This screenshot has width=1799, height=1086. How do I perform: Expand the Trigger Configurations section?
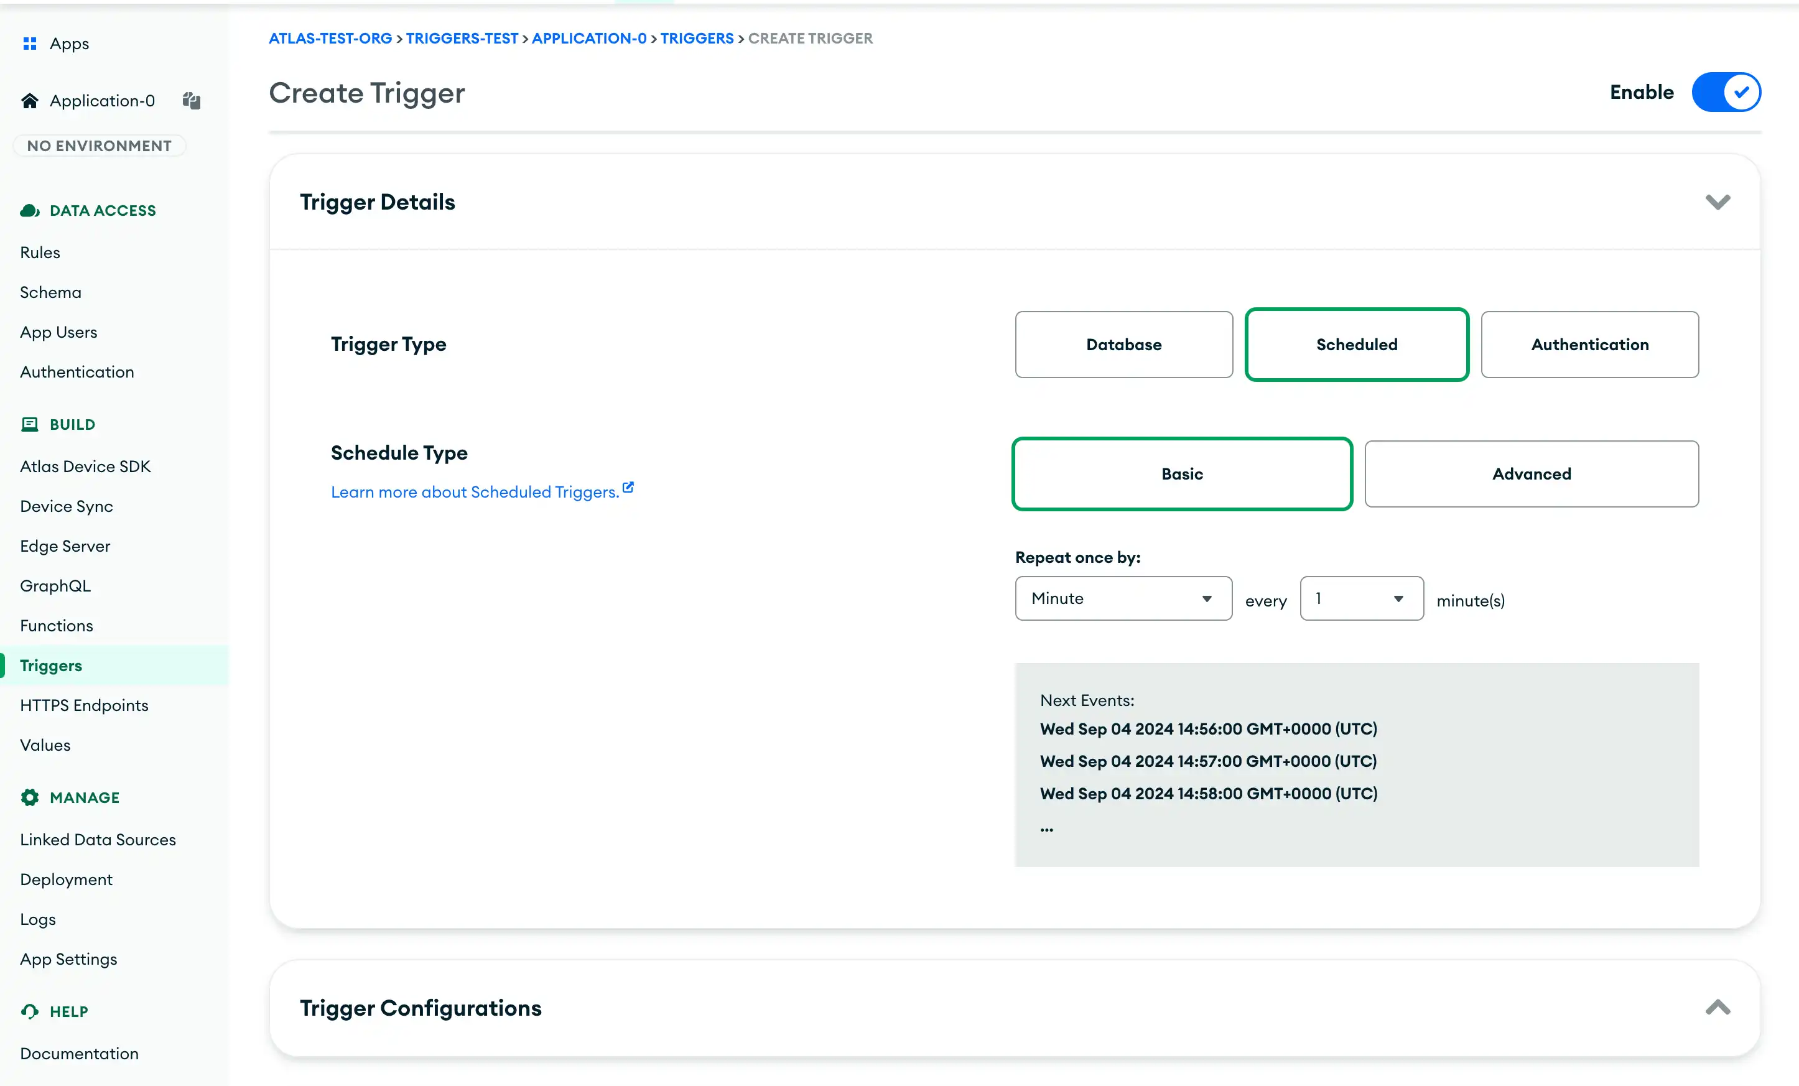pyautogui.click(x=1719, y=1008)
